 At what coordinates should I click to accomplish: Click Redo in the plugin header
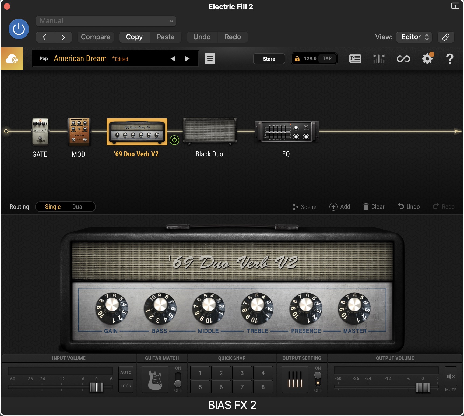click(x=233, y=37)
